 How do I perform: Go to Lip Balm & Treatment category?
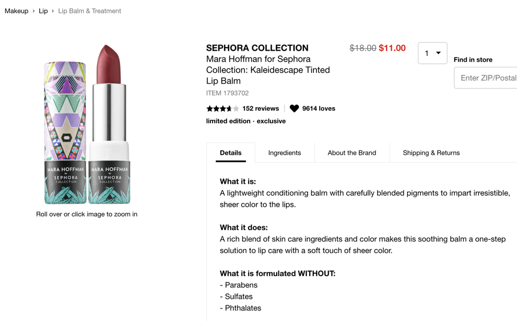[89, 10]
